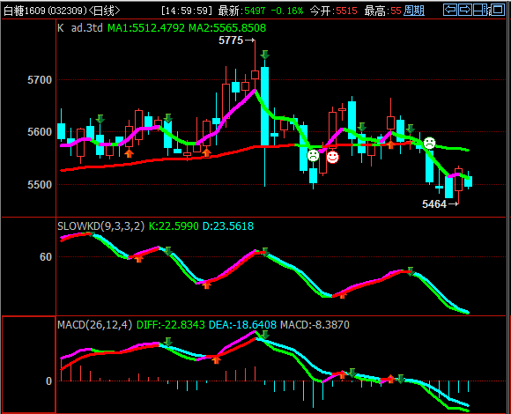Screen dimensions: 511x414
Task: Toggle the split panel layout icon
Action: (480, 10)
